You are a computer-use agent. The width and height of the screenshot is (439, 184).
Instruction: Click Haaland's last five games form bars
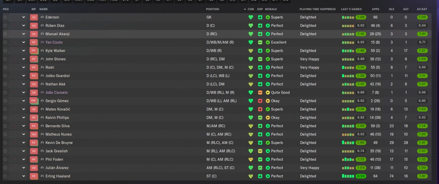(348, 176)
